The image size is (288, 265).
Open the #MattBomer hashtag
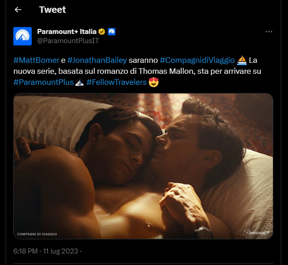[36, 61]
